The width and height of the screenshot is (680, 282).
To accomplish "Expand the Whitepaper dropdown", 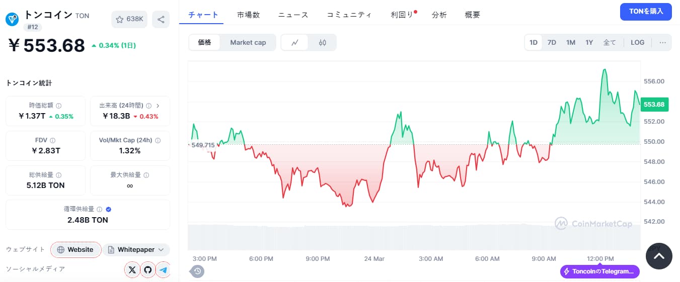I will (136, 250).
